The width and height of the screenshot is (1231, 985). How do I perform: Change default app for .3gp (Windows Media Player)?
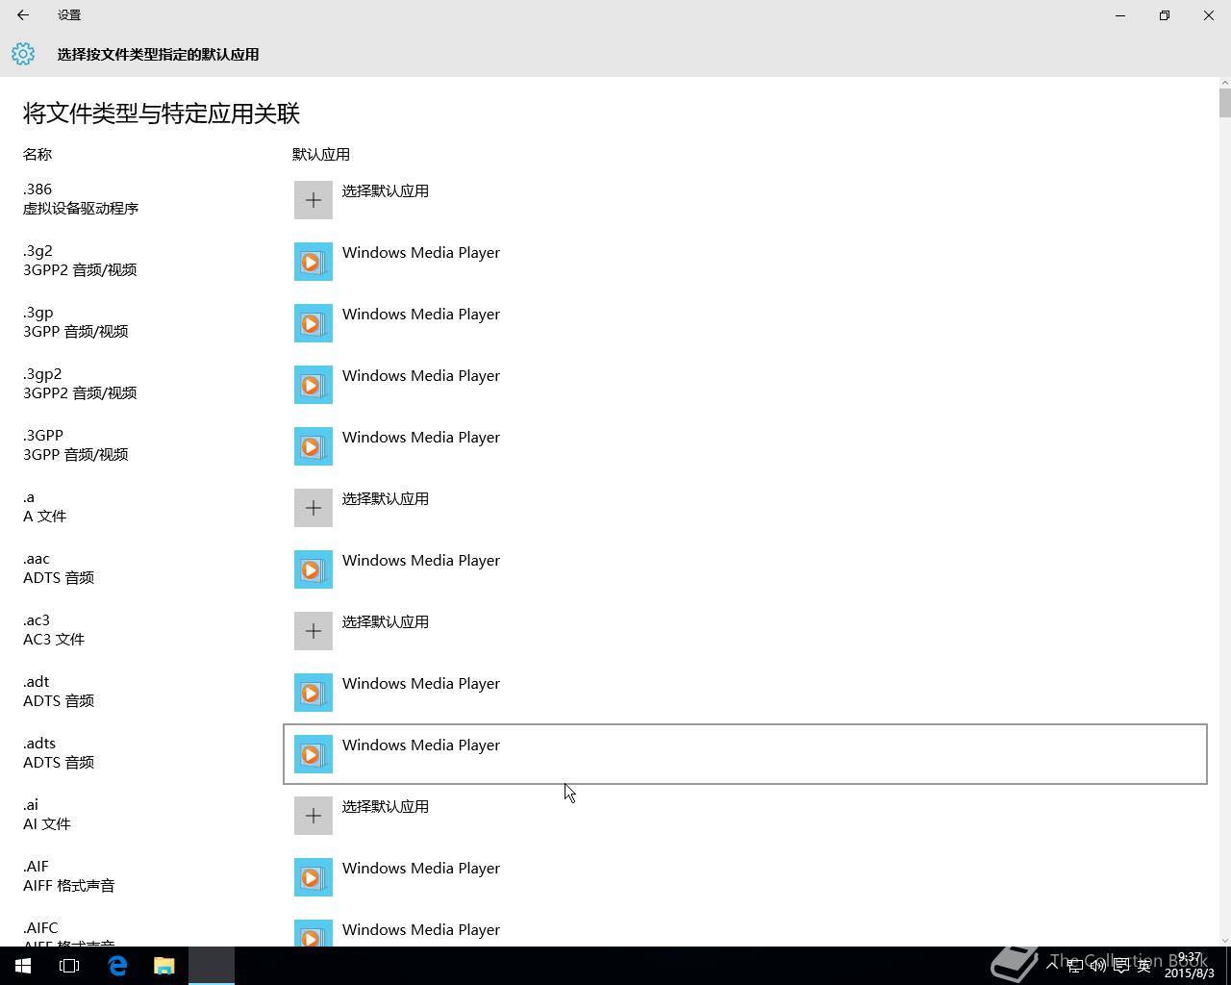click(745, 323)
